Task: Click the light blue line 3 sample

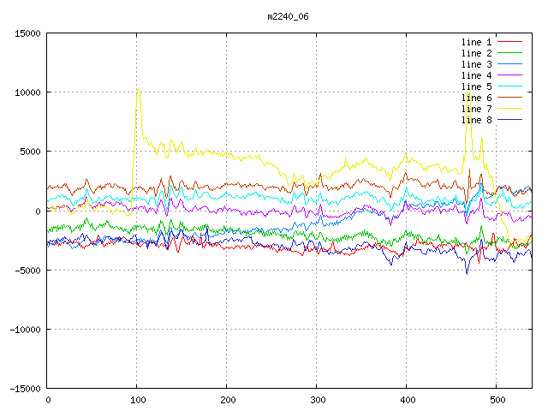Action: (509, 64)
